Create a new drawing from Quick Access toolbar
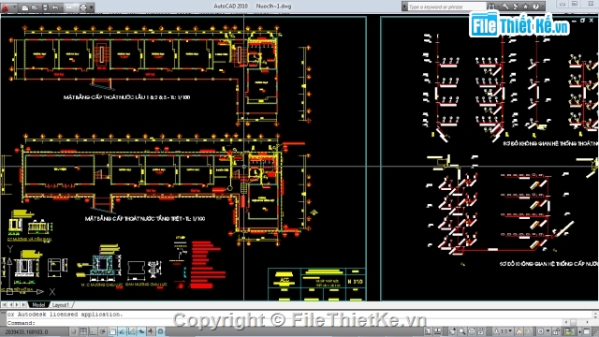 click(25, 7)
